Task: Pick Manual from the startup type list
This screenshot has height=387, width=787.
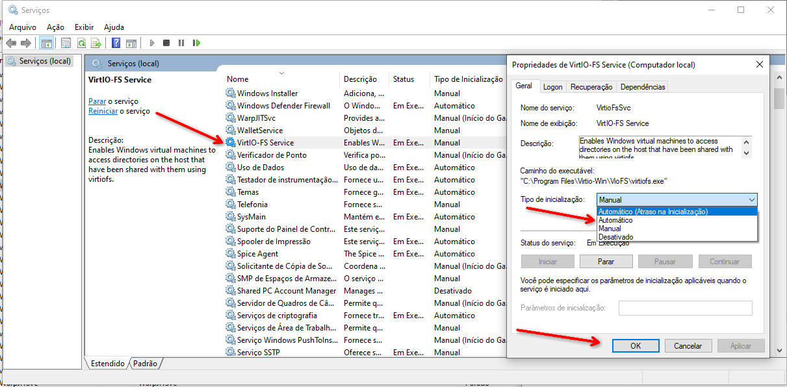Action: [x=610, y=229]
